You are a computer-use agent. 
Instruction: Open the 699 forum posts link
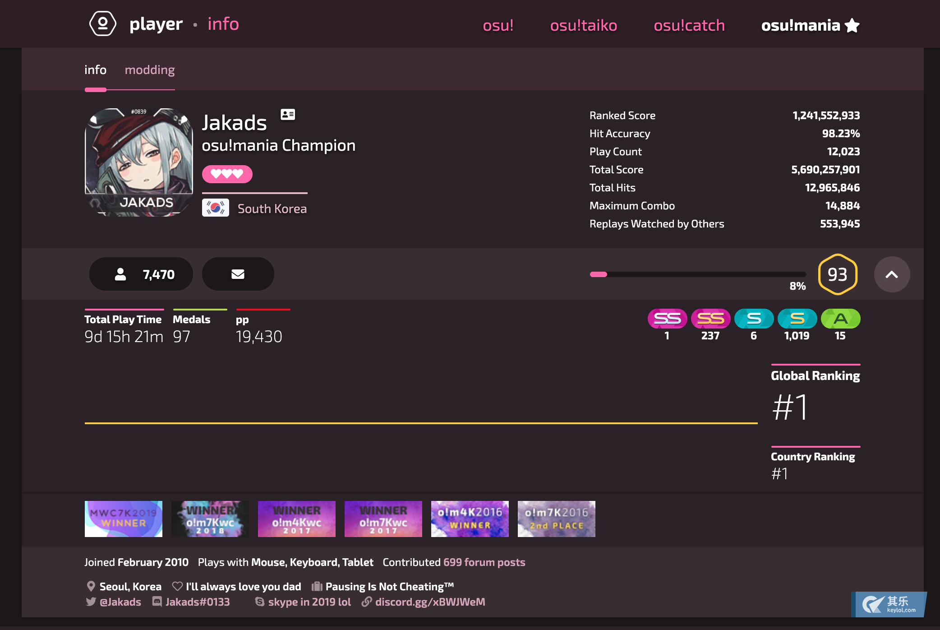coord(484,562)
